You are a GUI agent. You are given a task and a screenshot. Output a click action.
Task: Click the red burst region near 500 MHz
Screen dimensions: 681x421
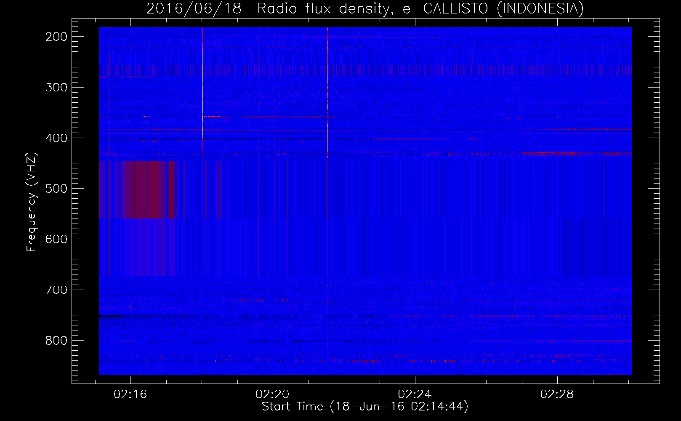[x=138, y=189]
